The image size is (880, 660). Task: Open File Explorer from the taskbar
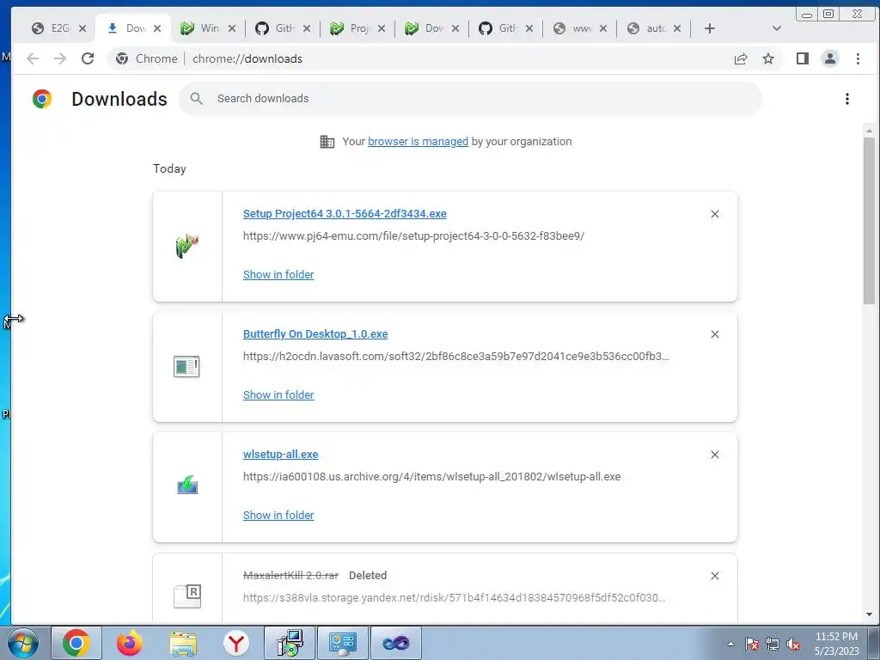[183, 643]
